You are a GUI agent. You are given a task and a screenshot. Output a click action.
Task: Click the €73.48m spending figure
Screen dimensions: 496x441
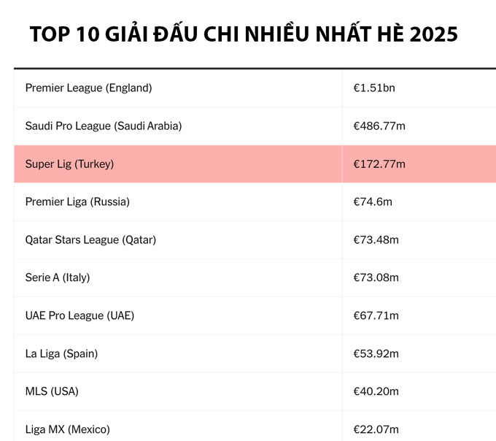(376, 239)
